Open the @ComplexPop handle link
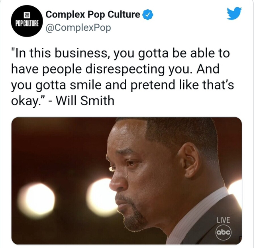The height and width of the screenshot is (248, 255). point(78,28)
